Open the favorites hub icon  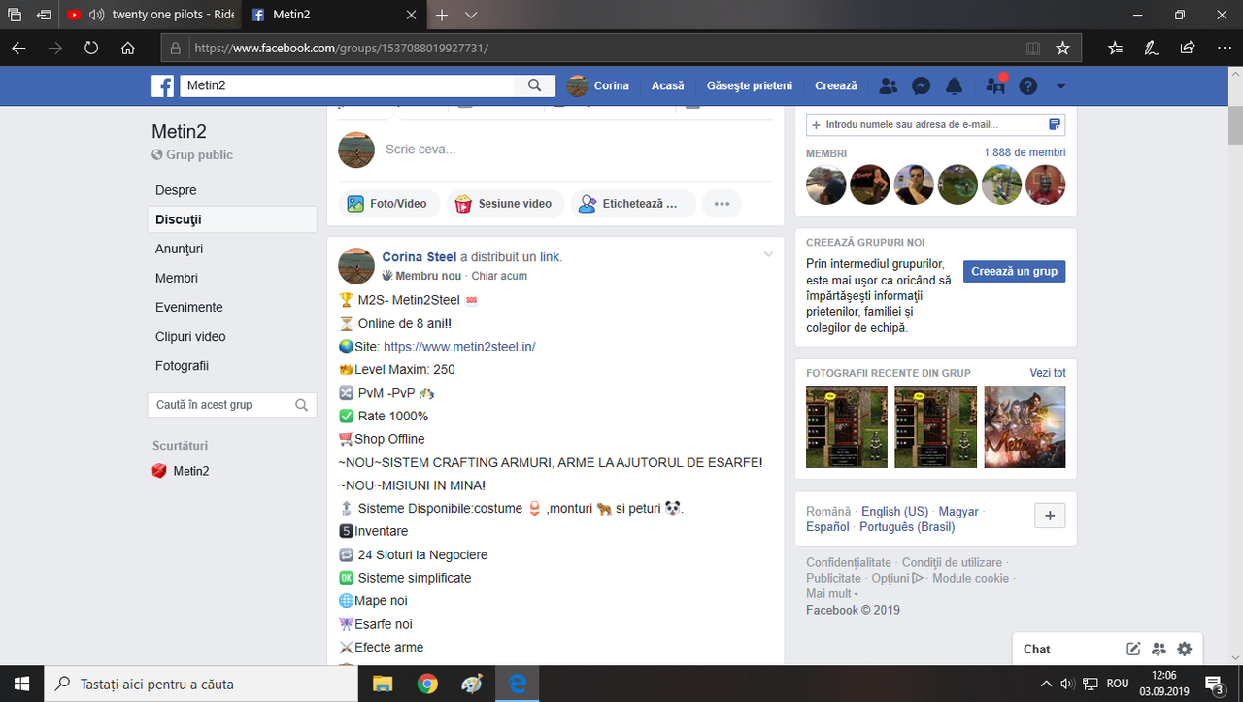[1115, 47]
